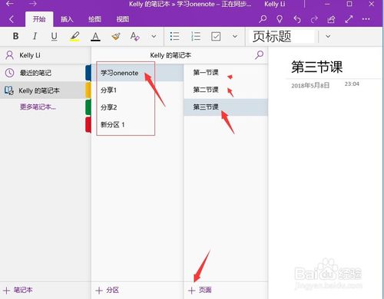Add a new 页面 page

pyautogui.click(x=200, y=290)
